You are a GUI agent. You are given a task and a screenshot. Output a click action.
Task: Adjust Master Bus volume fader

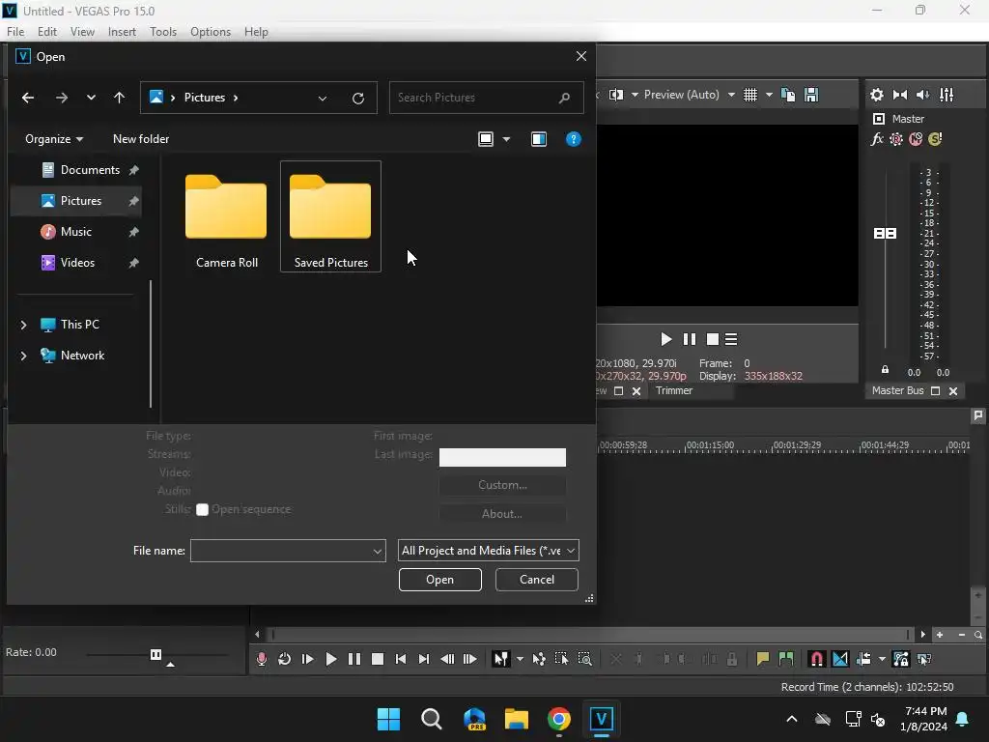point(885,234)
